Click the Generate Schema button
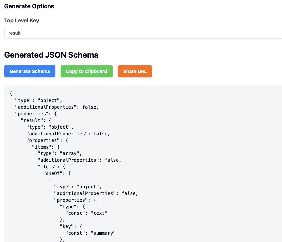 click(30, 71)
